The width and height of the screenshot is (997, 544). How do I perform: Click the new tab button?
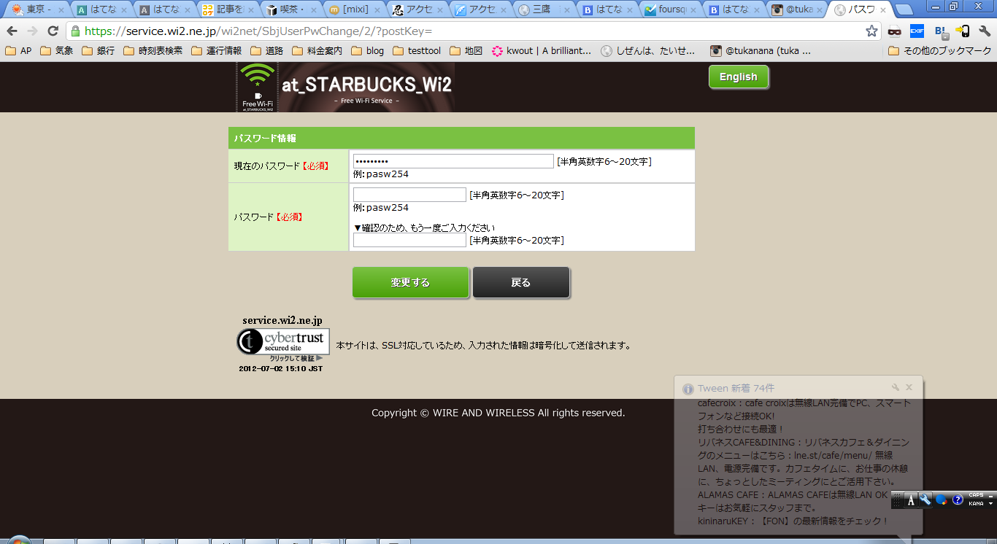(904, 10)
